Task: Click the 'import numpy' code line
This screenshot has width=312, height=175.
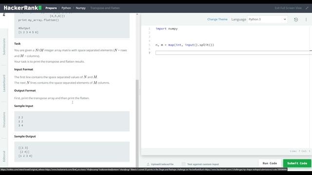Action: point(167,29)
